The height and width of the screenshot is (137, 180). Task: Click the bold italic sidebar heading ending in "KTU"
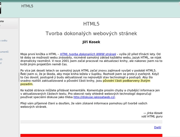coord(2,21)
